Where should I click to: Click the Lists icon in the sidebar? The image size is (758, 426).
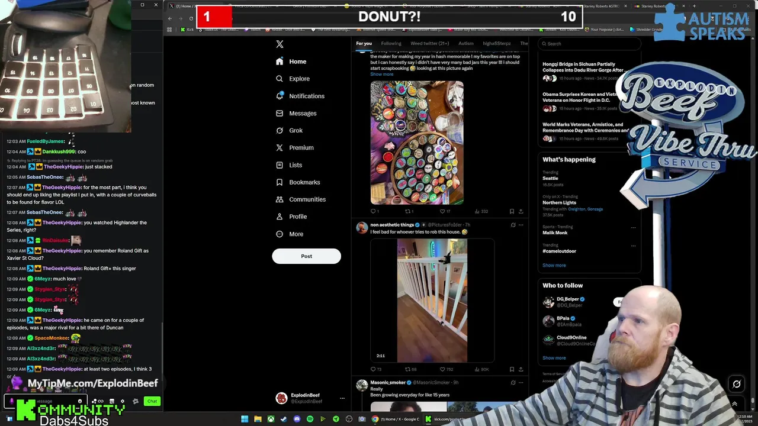coord(280,165)
